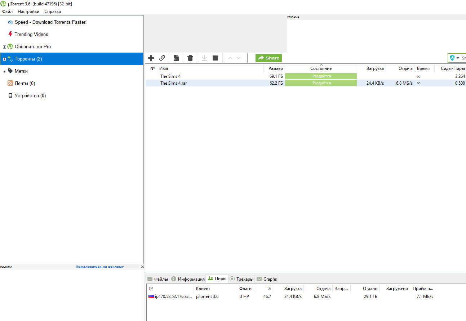Viewport: 466px width, 321px height.
Task: Click the Trending Videos lightning icon
Action: (10, 34)
